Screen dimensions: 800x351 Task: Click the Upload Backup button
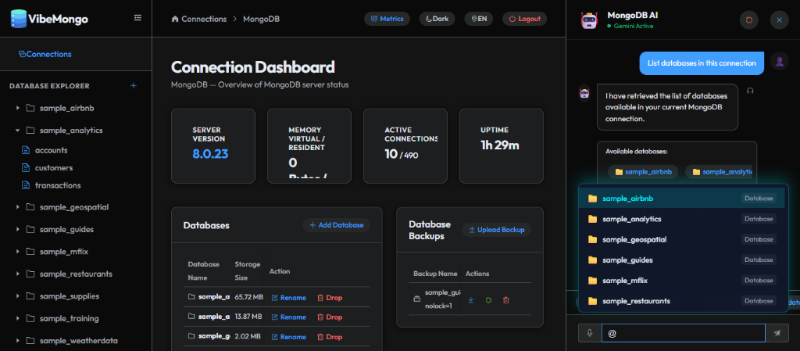(496, 230)
